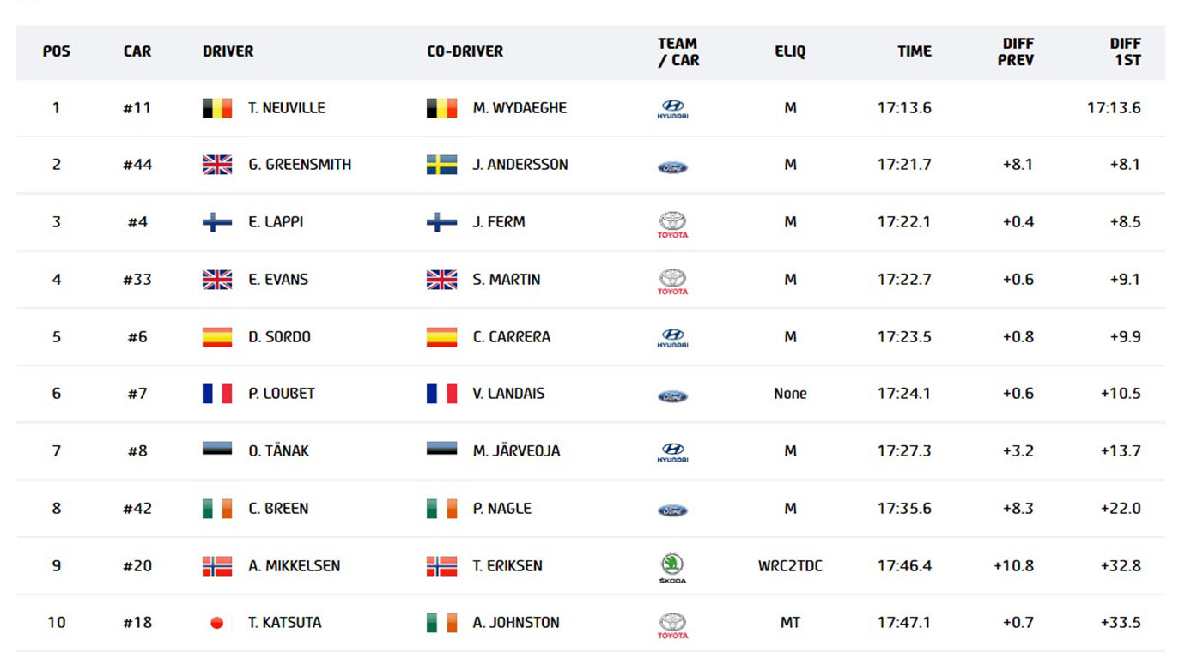Click the Norwegian flag beside T. Eriksen

coord(441,566)
